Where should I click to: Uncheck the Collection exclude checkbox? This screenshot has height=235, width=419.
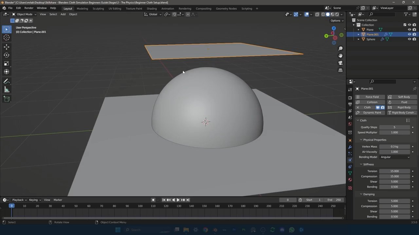(x=405, y=25)
